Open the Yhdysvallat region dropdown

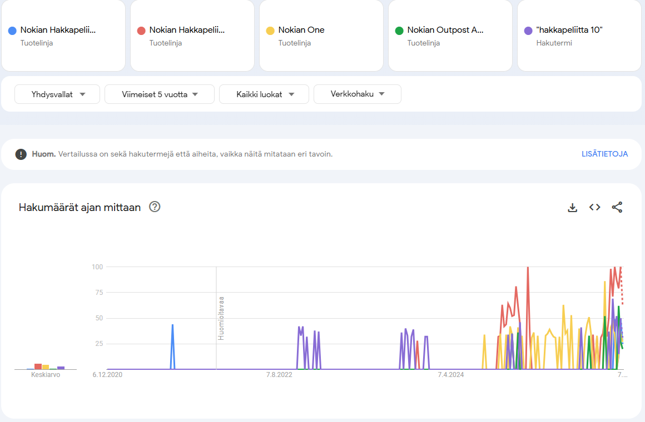click(57, 94)
